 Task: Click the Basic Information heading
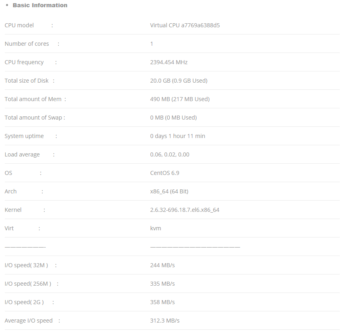point(40,5)
